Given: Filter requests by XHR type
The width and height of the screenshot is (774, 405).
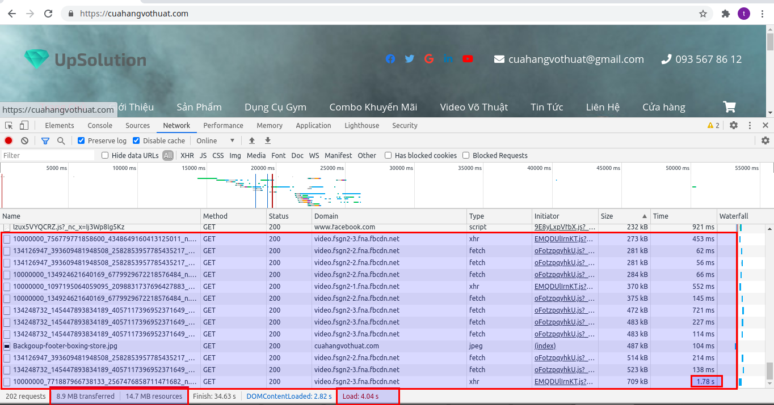Looking at the screenshot, I should [187, 155].
